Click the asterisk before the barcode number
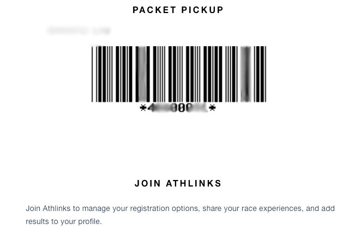Viewport: 355px width, 236px height. [143, 108]
